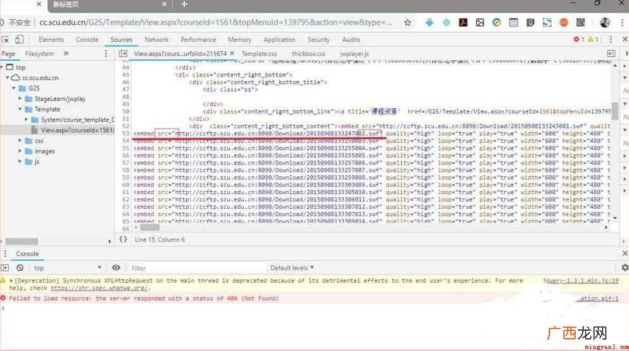The width and height of the screenshot is (629, 351).
Task: Collapse the cc.scu.edu.cn domain node
Action: 8,77
